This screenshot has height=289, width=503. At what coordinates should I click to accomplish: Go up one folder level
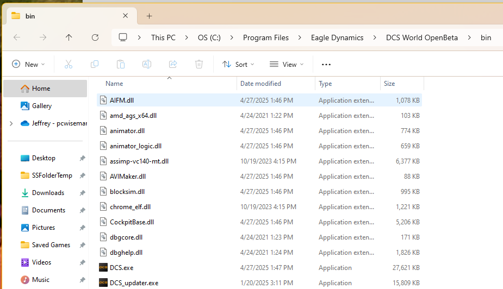click(69, 37)
